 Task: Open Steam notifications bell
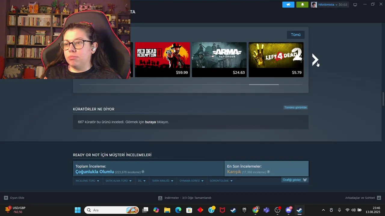tap(302, 4)
